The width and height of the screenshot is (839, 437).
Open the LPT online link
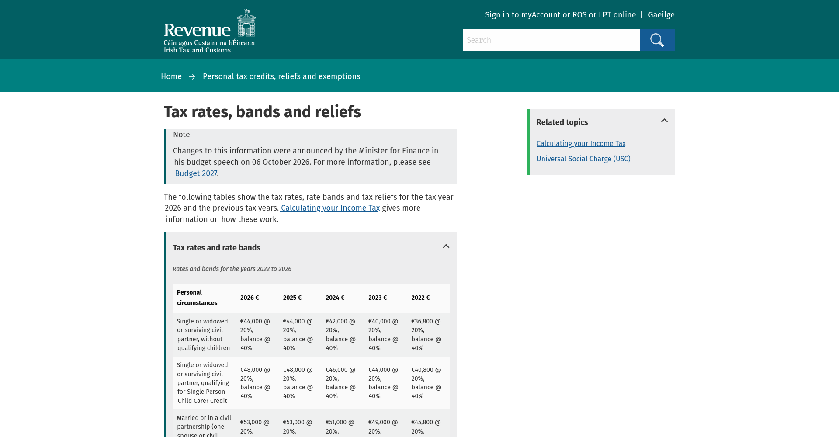click(x=617, y=15)
